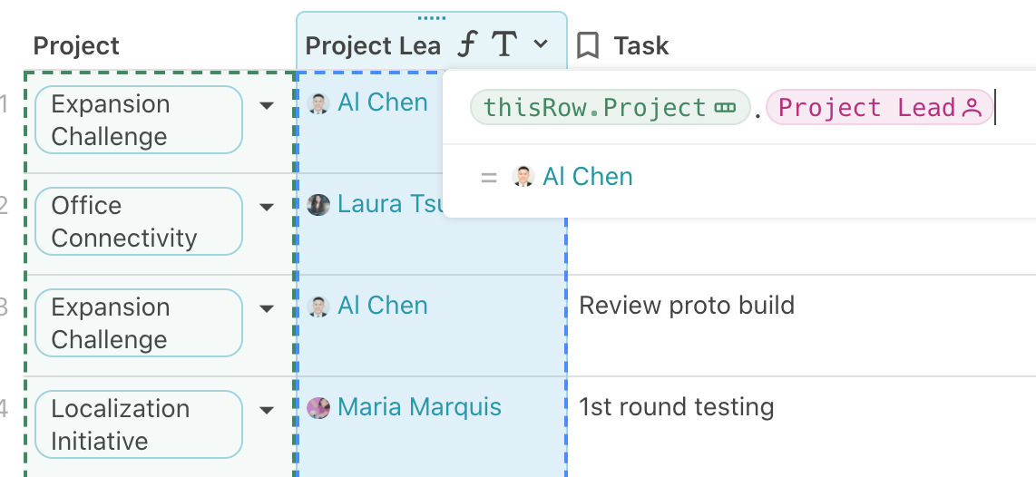Click the column icon in thisRow.Project chip
This screenshot has height=477, width=1036.
pyautogui.click(x=725, y=108)
